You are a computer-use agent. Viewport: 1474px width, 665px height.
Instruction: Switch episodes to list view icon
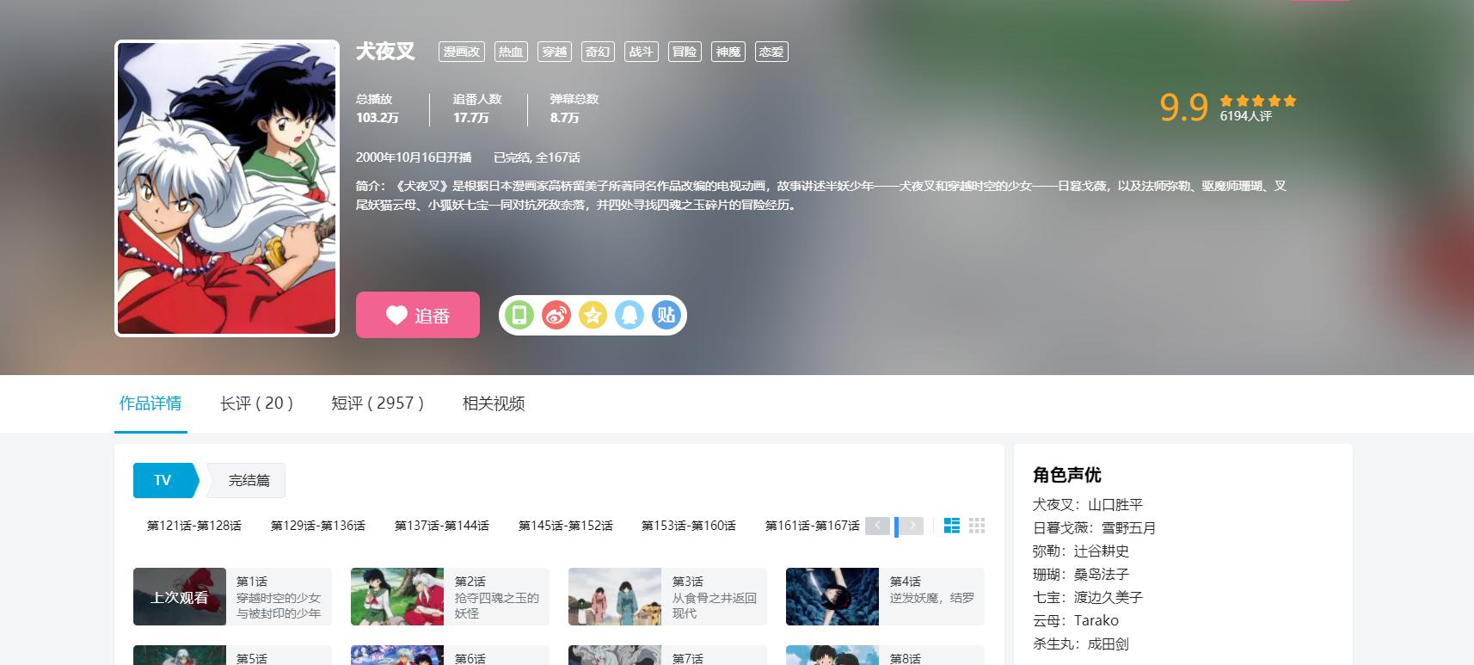(952, 526)
